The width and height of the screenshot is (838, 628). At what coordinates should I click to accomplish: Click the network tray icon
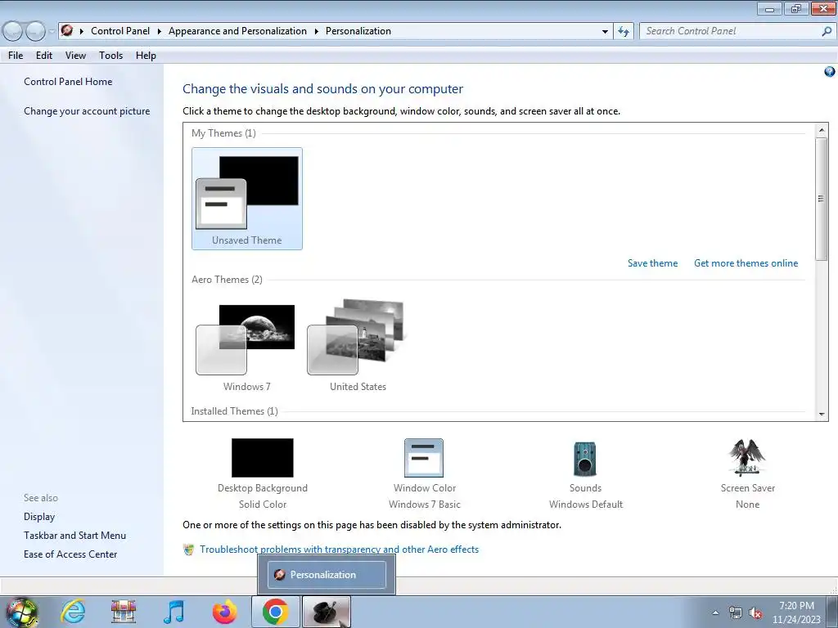click(736, 613)
